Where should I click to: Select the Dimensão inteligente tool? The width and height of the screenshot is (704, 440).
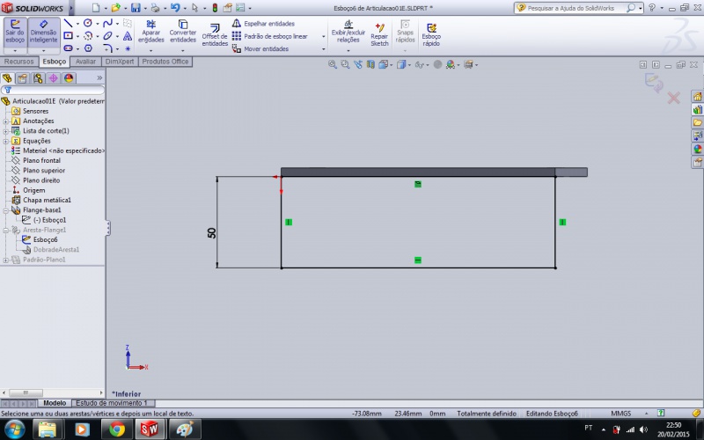click(x=43, y=32)
